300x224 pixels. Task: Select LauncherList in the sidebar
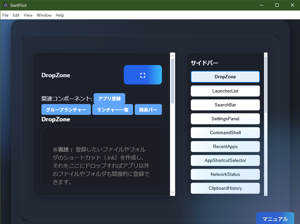tap(225, 91)
